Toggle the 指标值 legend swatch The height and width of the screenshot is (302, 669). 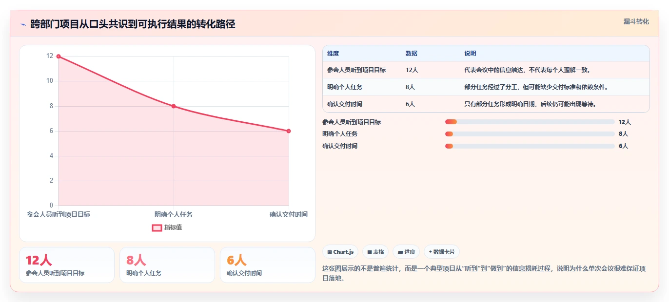(x=157, y=227)
